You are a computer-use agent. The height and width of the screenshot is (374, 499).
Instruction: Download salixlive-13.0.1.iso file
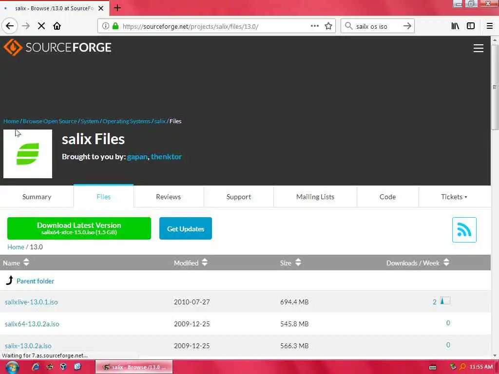click(x=31, y=302)
